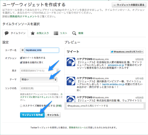Click the @ symbol before username field
This screenshot has width=148, height=135.
coord(23,50)
